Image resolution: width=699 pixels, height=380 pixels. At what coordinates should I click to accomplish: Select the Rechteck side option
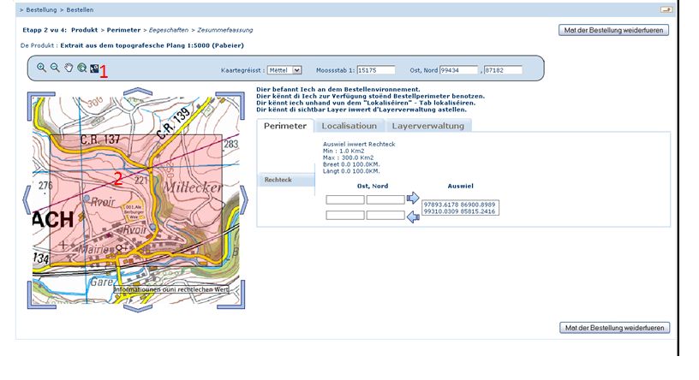(x=278, y=180)
